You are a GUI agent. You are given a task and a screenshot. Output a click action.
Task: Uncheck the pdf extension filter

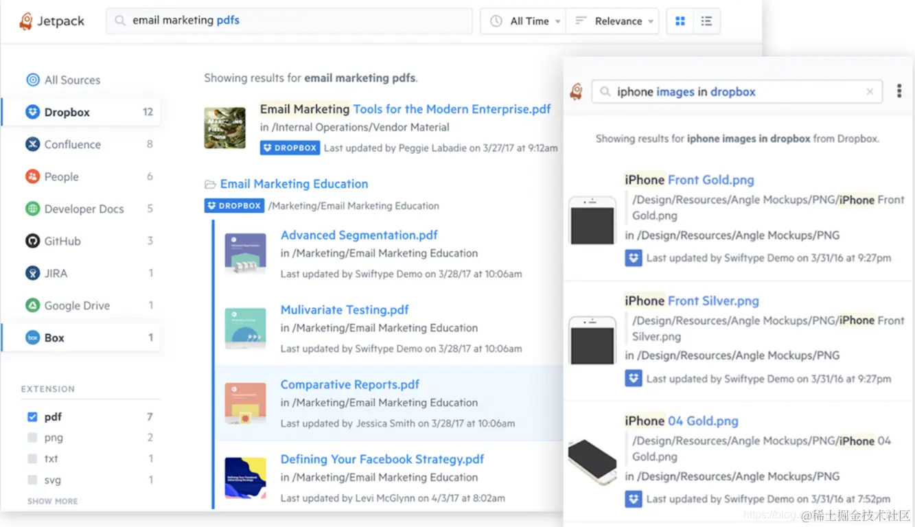32,417
